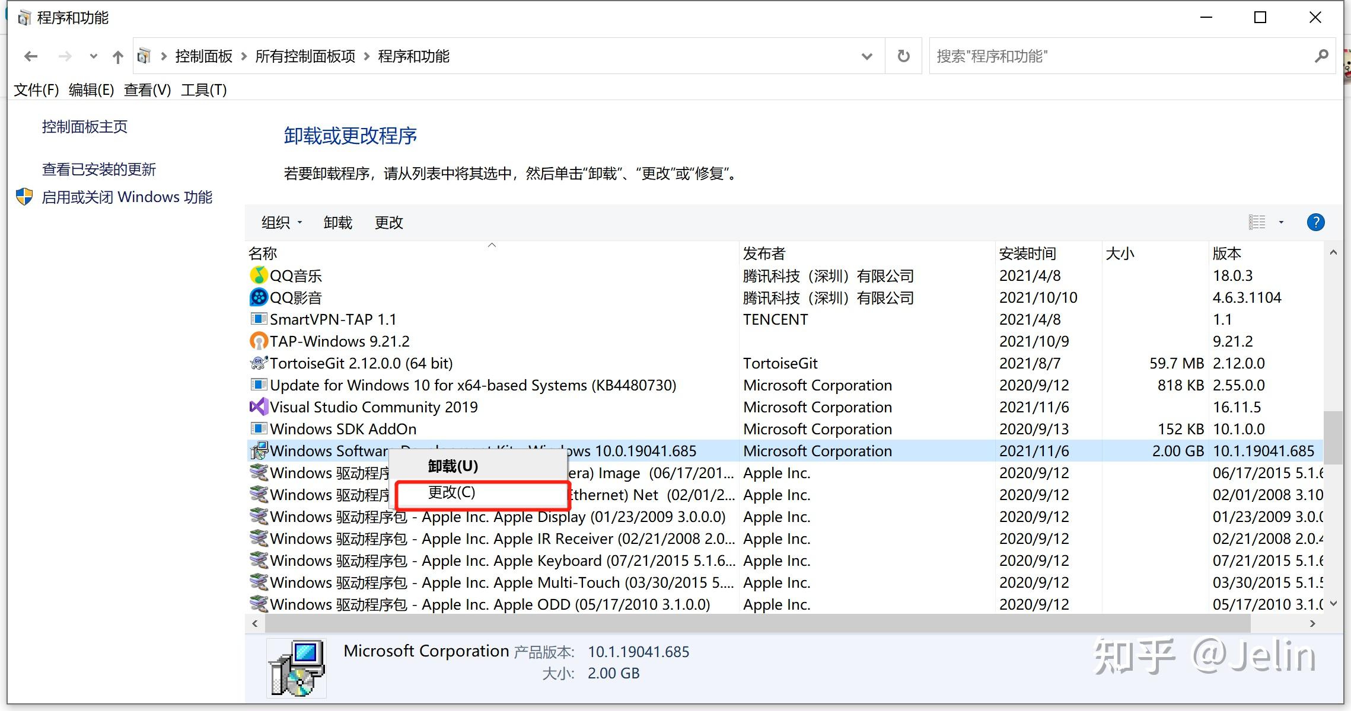Viewport: 1351px width, 711px height.
Task: Expand the chevron after 所有控制面板项 breadcrumb
Action: click(x=367, y=56)
